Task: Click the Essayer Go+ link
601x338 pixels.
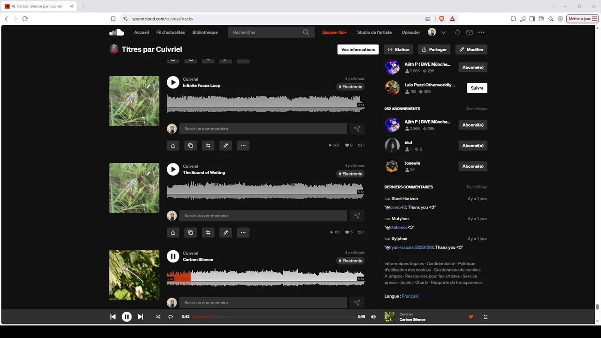Action: pos(335,32)
